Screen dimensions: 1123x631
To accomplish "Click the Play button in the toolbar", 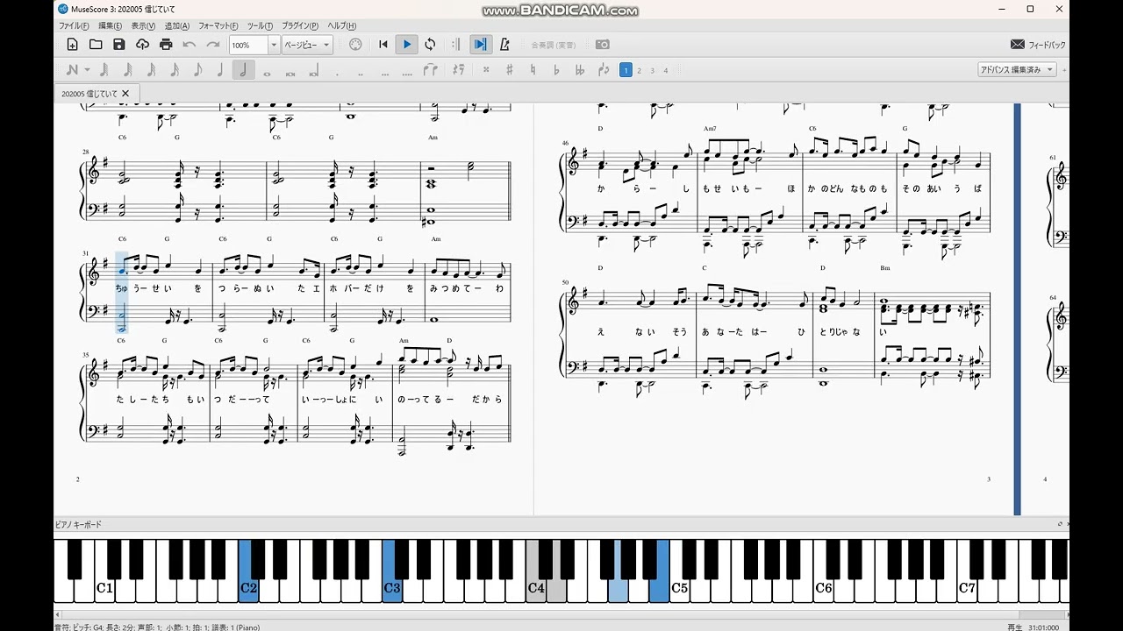I will (406, 44).
